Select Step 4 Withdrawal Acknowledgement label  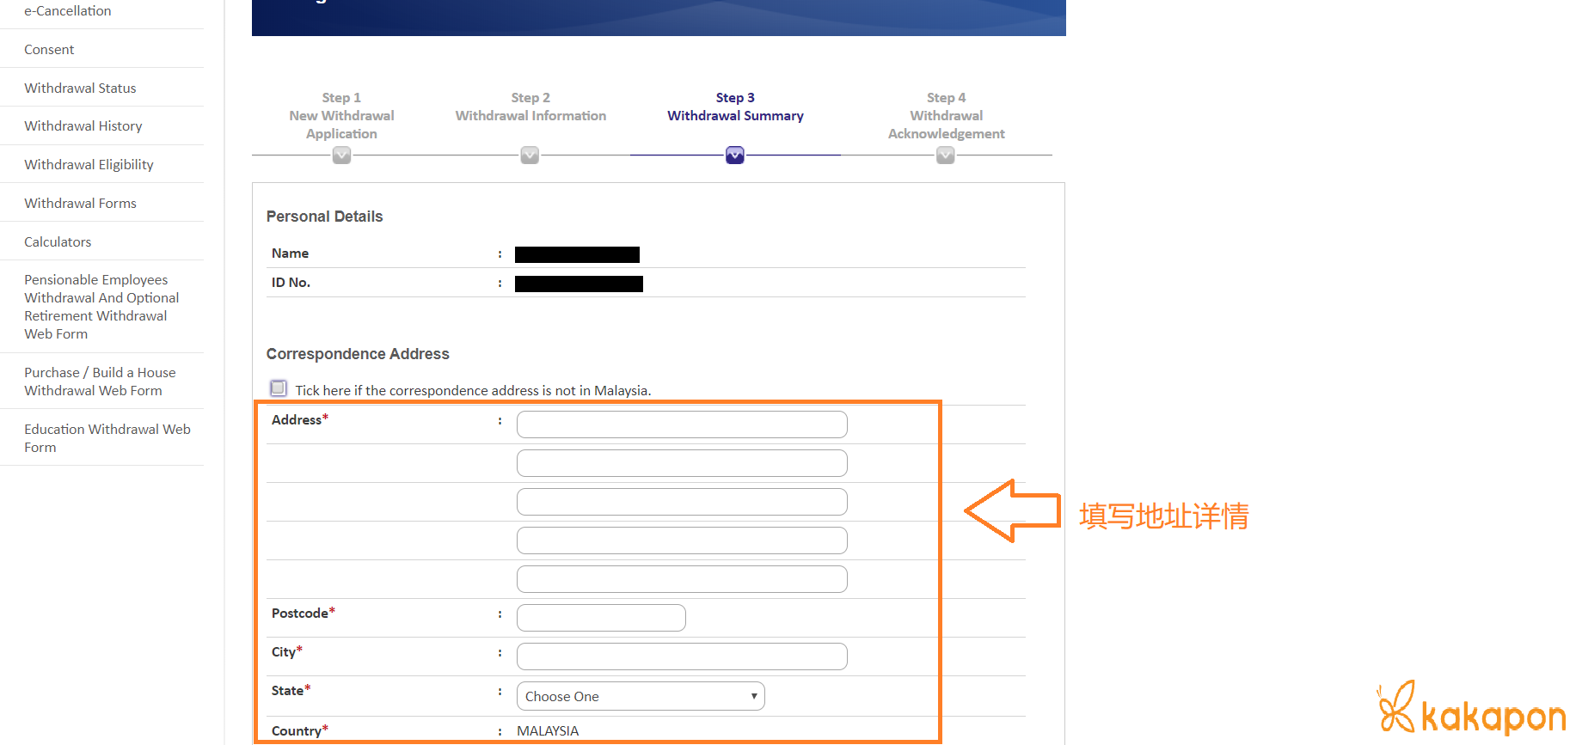[946, 116]
